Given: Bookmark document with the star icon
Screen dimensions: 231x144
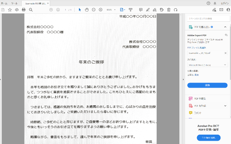Looking at the screenshot, I should point(10,10).
